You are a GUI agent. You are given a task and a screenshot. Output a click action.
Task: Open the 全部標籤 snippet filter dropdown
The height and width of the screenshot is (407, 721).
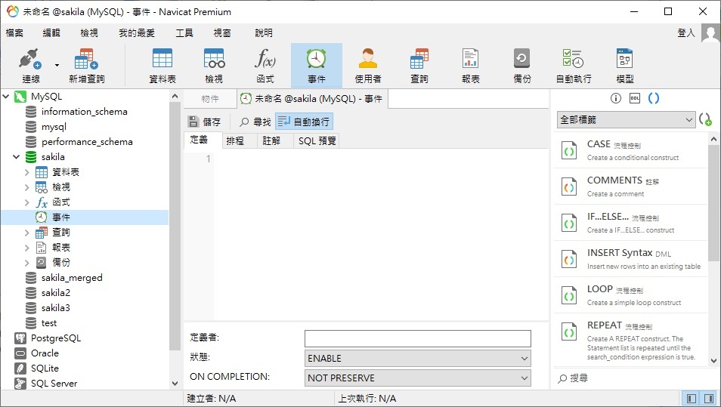(x=626, y=119)
